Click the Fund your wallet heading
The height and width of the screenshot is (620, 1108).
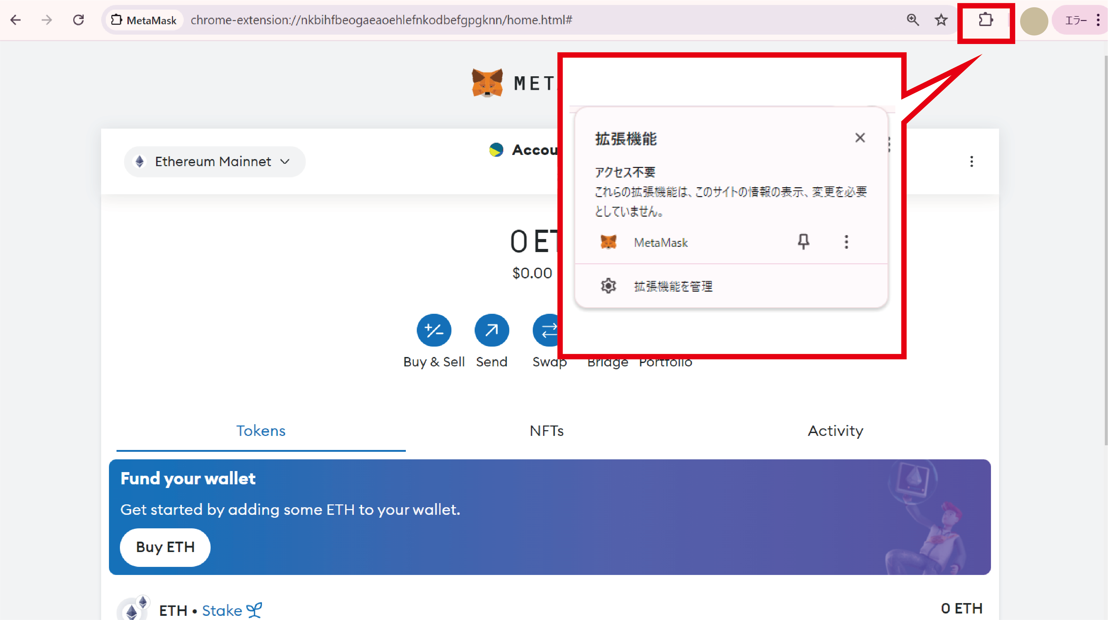click(188, 478)
